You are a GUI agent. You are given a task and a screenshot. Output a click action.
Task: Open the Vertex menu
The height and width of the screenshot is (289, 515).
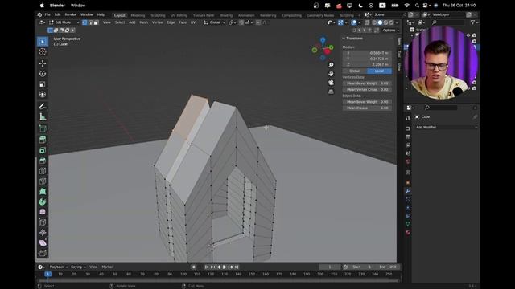tap(158, 22)
